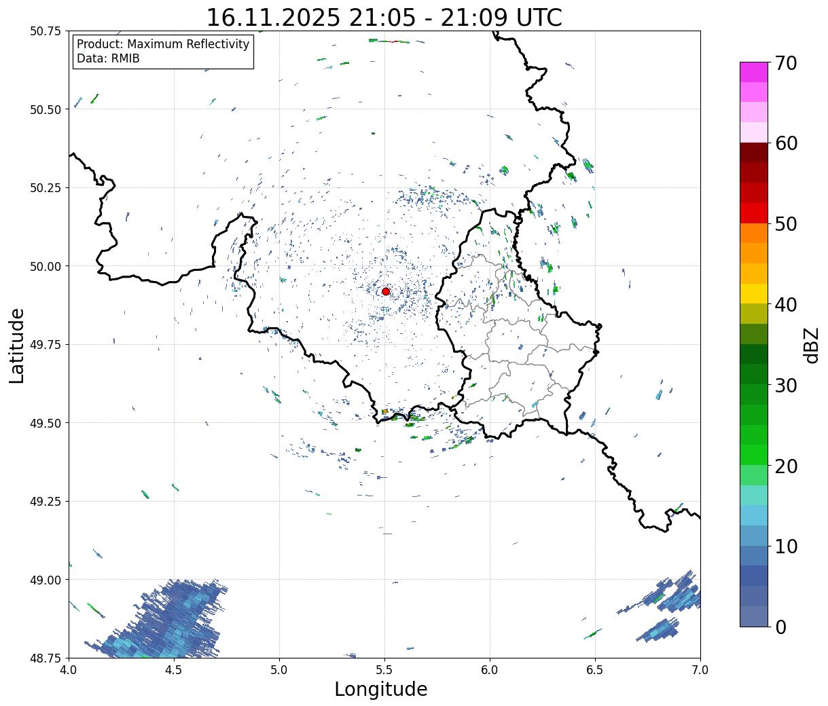Click the colorbar tick label 10
The height and width of the screenshot is (706, 828).
point(786,546)
